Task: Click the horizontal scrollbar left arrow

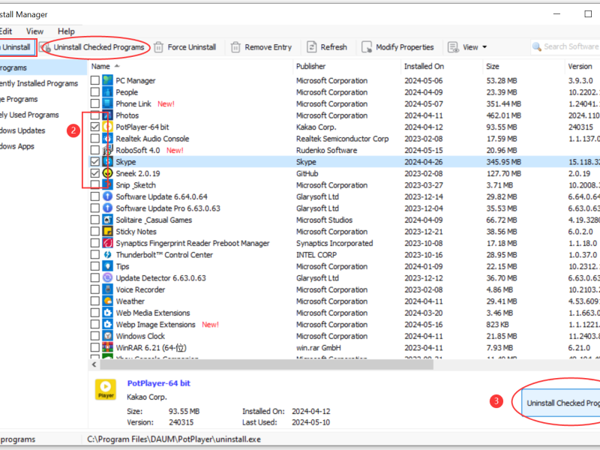Action: click(94, 364)
